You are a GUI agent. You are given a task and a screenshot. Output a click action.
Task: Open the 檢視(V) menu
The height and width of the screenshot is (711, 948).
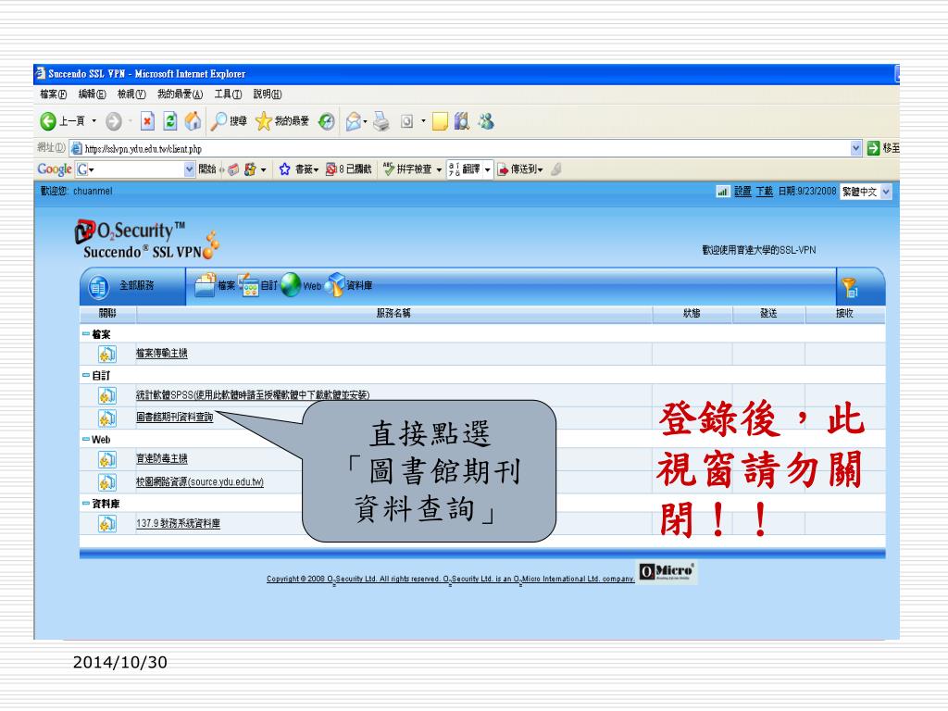pos(131,94)
